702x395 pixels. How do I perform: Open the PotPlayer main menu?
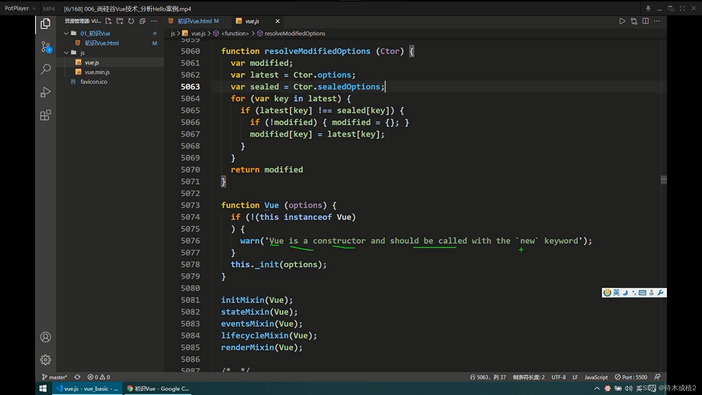[x=19, y=8]
